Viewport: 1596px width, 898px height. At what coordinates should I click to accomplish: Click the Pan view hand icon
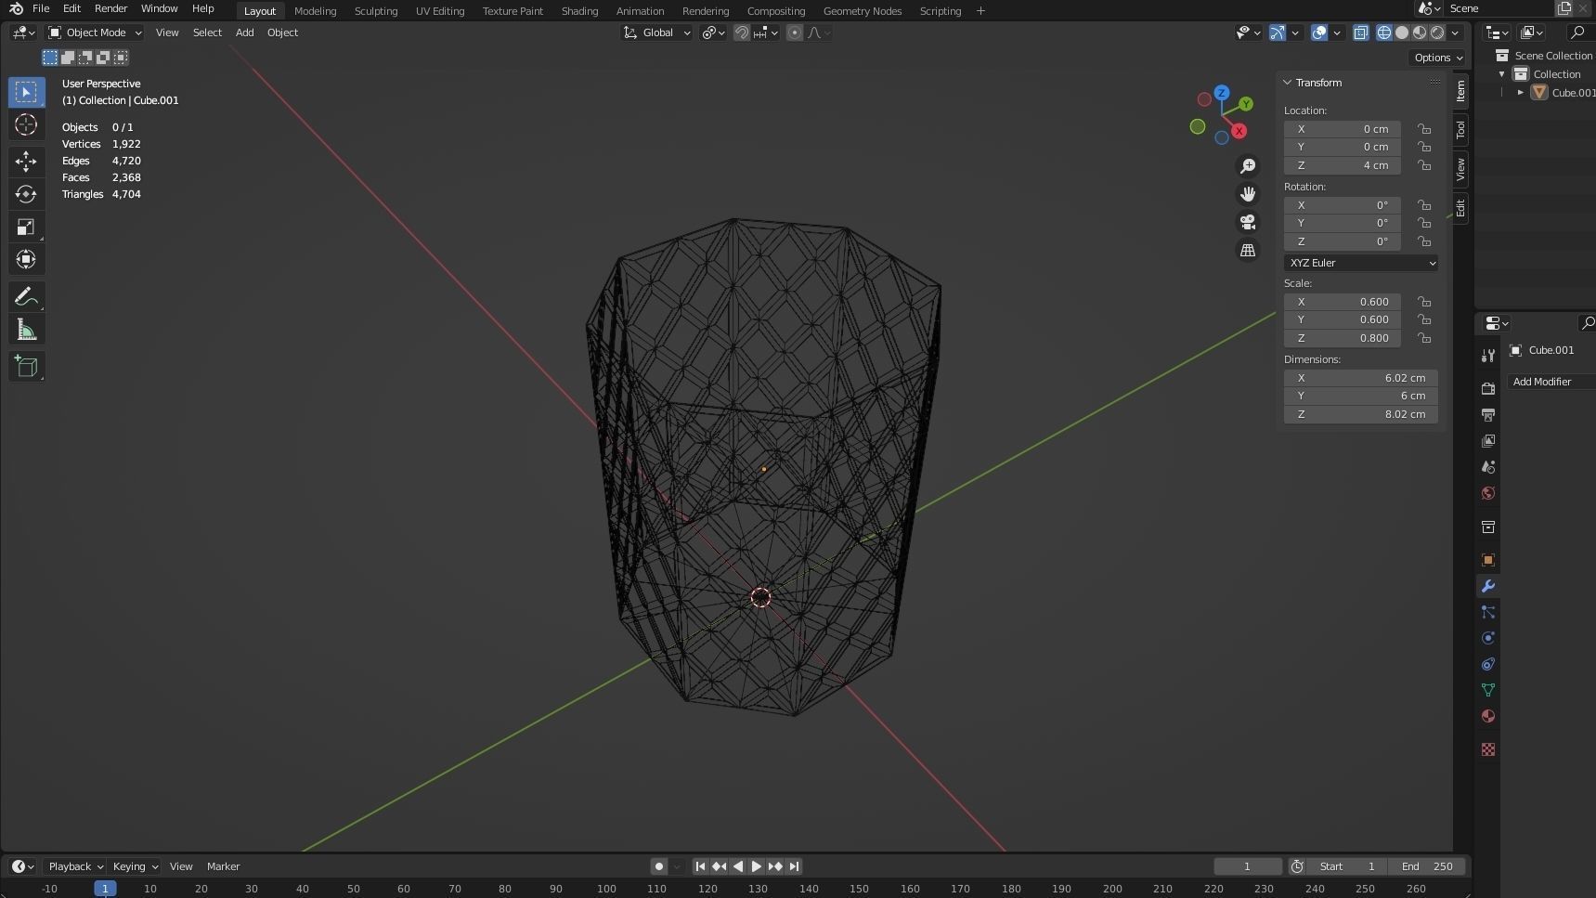[1248, 193]
